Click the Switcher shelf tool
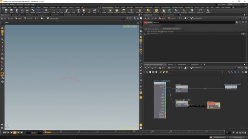 tap(208, 11)
